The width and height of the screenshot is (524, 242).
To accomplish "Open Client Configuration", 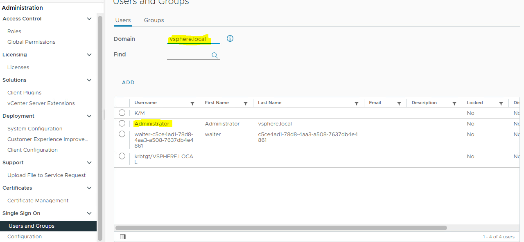I will pyautogui.click(x=32, y=150).
